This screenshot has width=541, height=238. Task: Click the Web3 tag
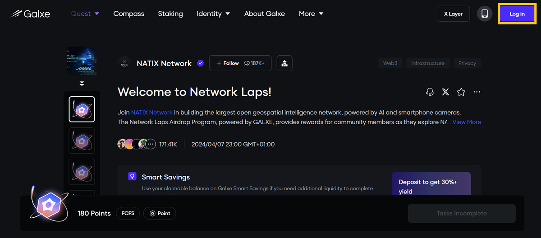click(390, 63)
